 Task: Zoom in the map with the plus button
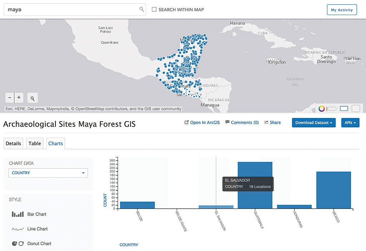(x=19, y=97)
